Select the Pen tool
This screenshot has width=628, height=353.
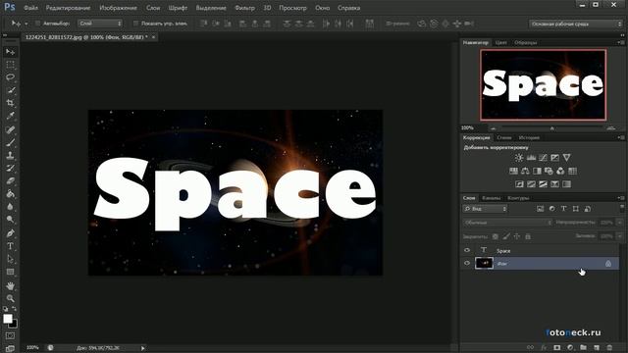[11, 233]
